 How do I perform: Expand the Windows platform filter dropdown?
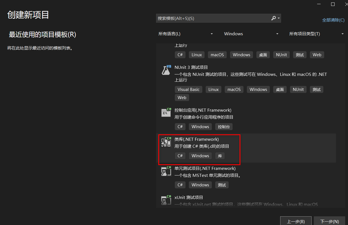251,34
